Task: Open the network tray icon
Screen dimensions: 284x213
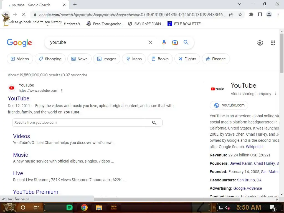Action: (x=221, y=207)
